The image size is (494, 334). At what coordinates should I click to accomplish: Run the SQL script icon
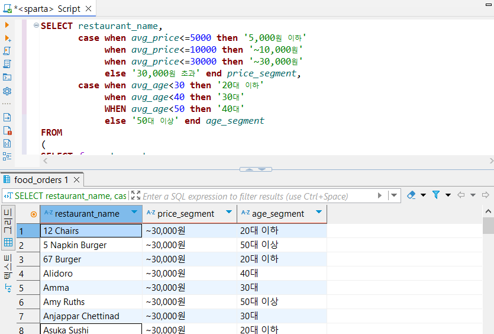coord(7,51)
